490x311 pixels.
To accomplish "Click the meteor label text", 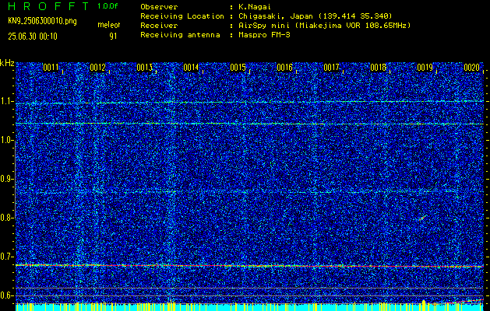I will pos(109,25).
